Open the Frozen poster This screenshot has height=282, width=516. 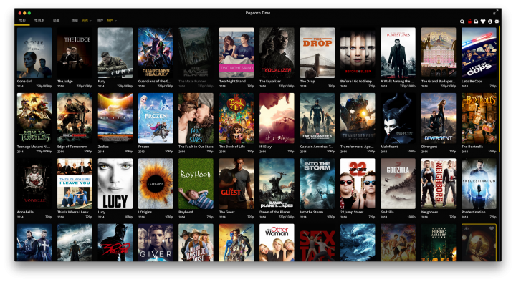pos(156,118)
